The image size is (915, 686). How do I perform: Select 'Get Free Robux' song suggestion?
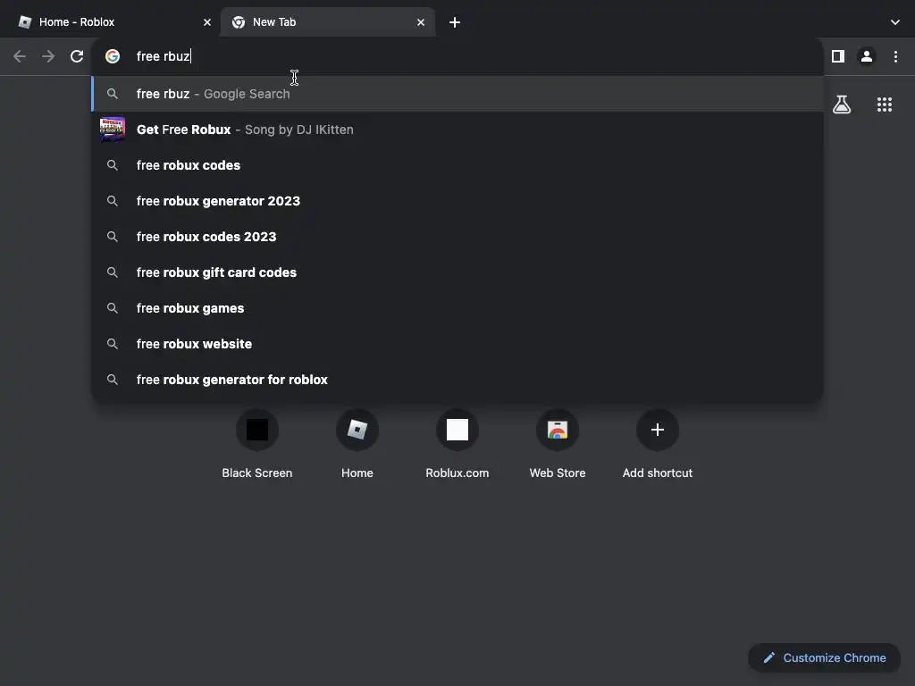(x=458, y=130)
